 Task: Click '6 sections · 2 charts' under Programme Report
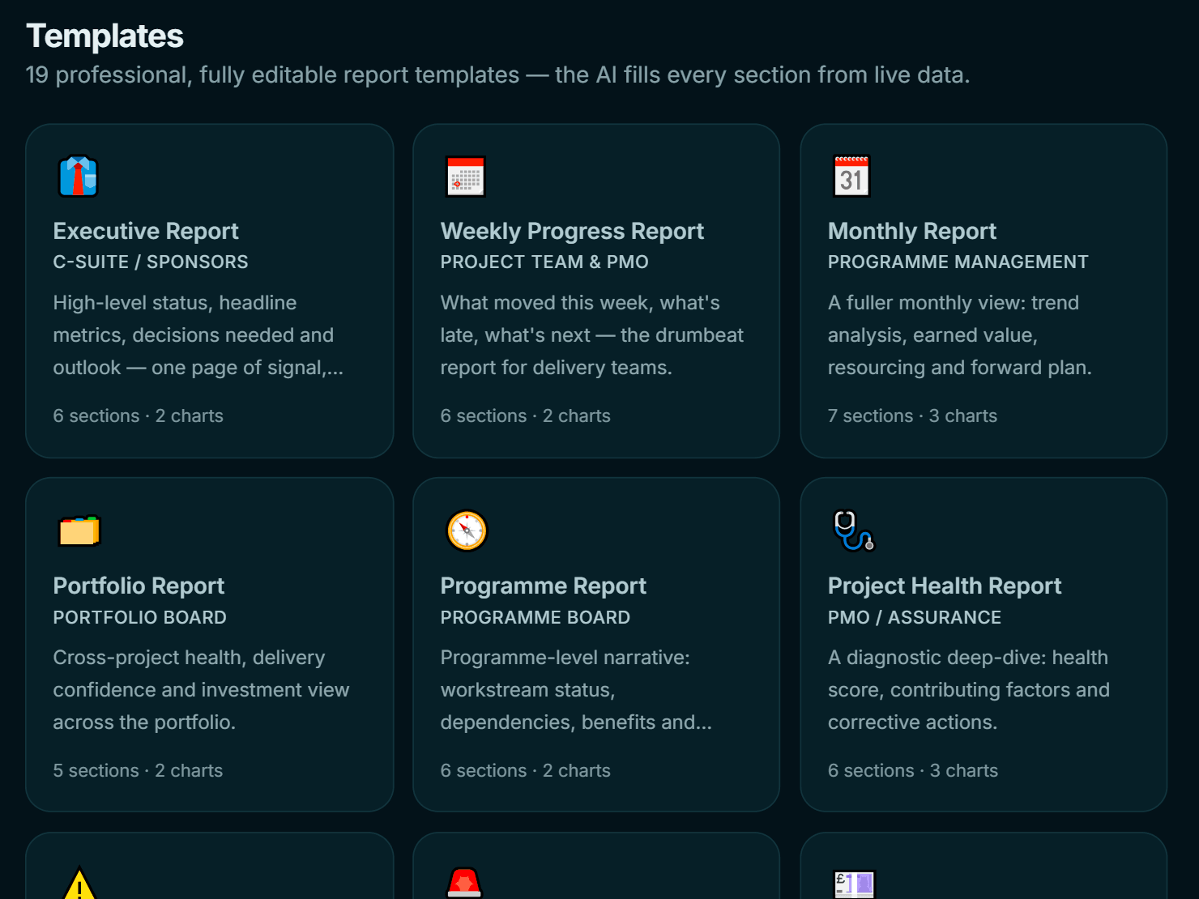525,771
